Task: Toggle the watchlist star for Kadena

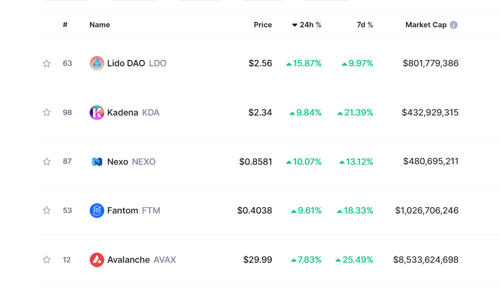Action: (47, 113)
